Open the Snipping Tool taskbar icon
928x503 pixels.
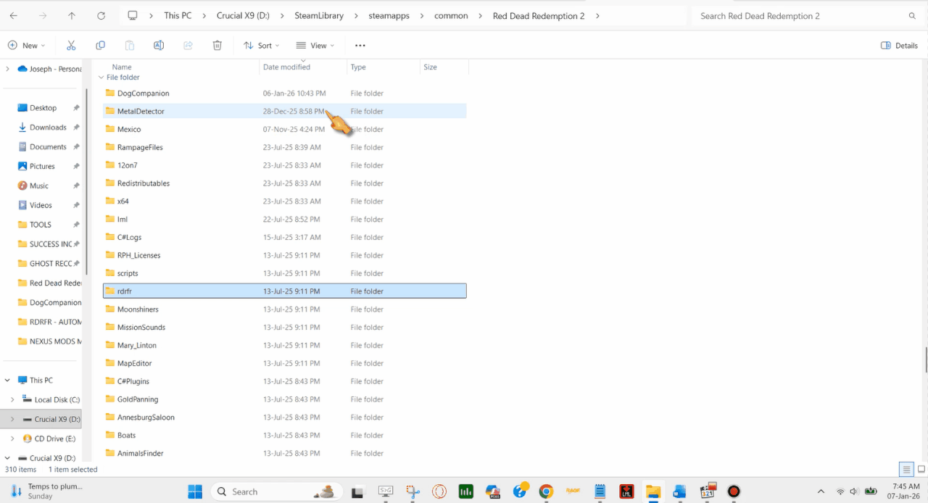point(413,491)
